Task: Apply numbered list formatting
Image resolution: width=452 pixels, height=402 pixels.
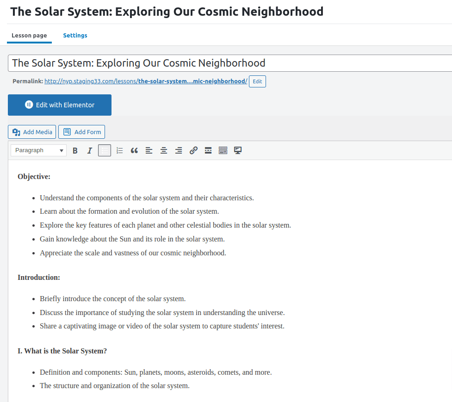Action: tap(119, 150)
